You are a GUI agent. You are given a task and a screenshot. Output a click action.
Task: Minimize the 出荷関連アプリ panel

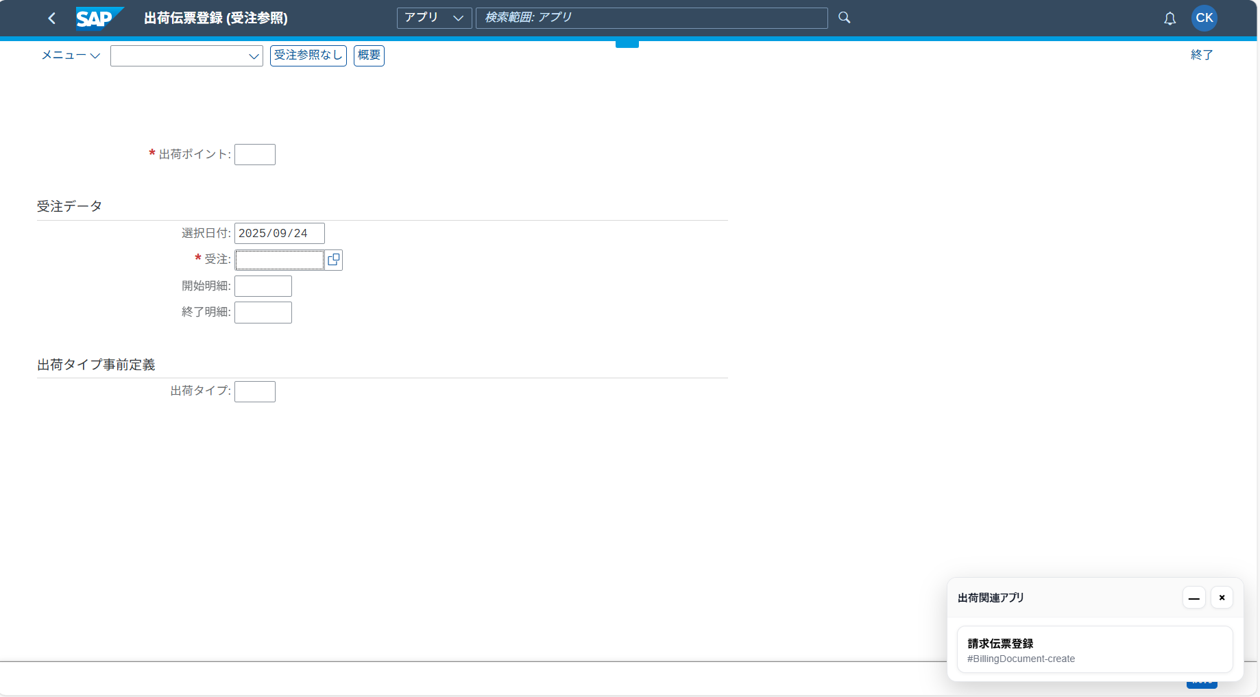click(x=1194, y=598)
